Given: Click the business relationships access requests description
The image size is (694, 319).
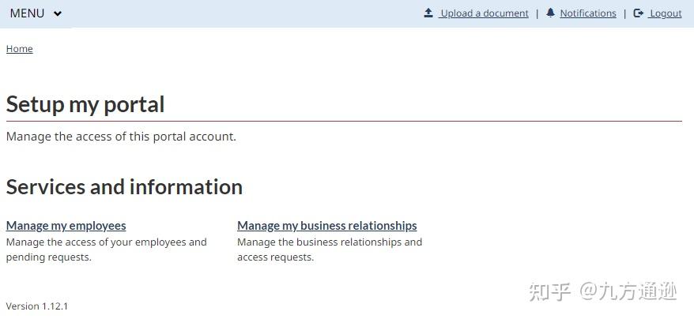Looking at the screenshot, I should pyautogui.click(x=330, y=250).
